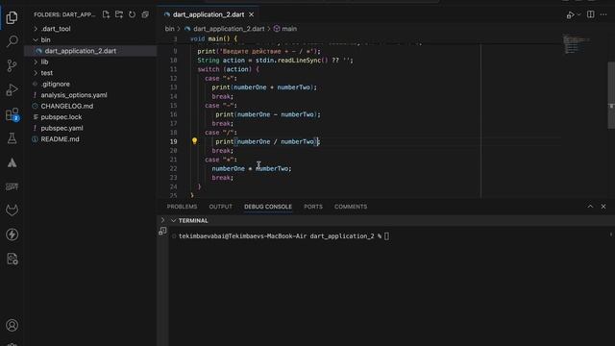Image resolution: width=615 pixels, height=346 pixels.
Task: Collapse the TERMINAL section
Action: click(173, 221)
